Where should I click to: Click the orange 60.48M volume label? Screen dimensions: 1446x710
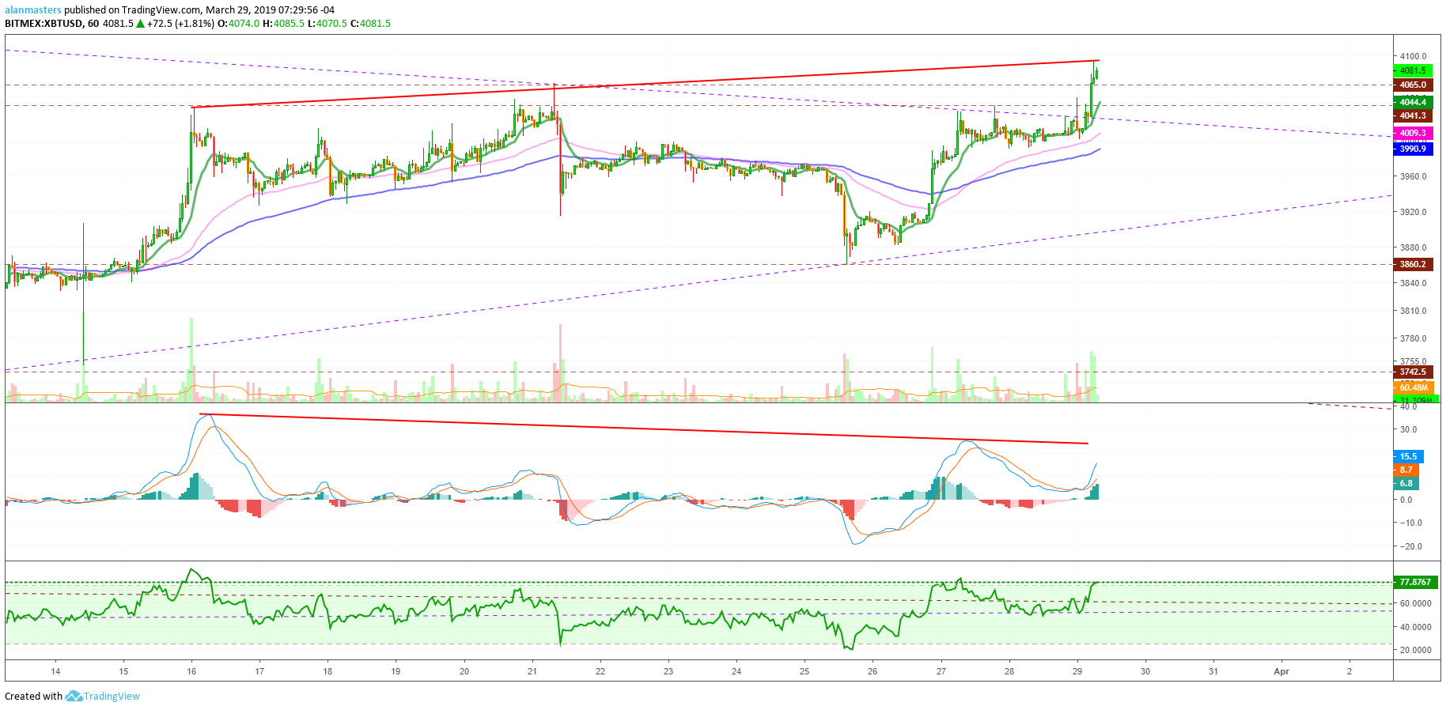click(1413, 387)
